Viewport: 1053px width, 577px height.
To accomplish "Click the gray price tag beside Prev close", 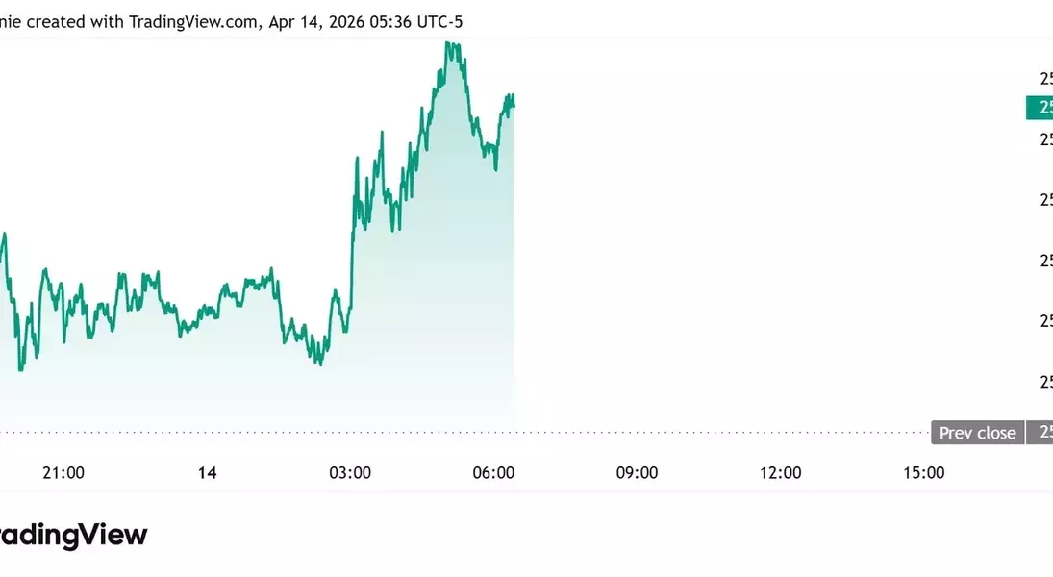I will click(x=1040, y=433).
